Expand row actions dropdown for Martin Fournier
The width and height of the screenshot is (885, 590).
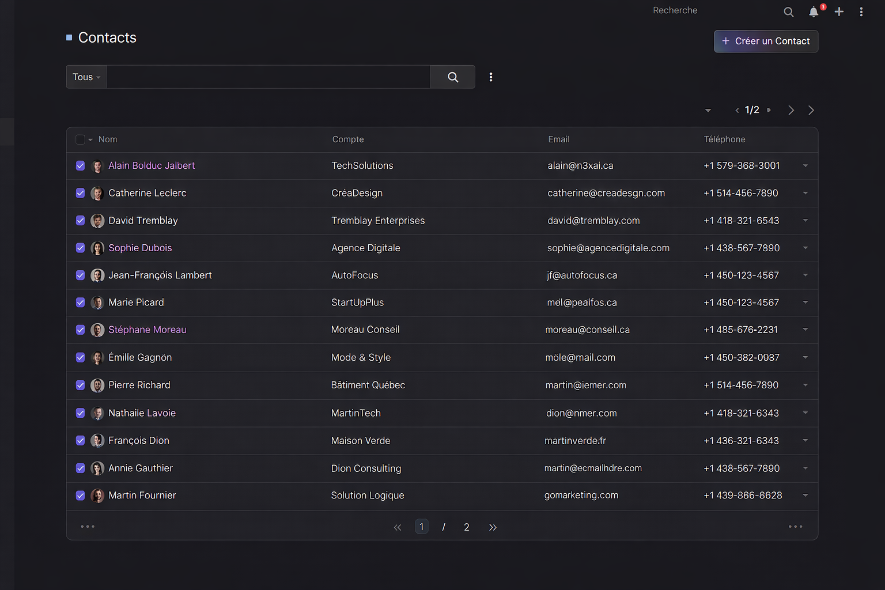pyautogui.click(x=805, y=496)
